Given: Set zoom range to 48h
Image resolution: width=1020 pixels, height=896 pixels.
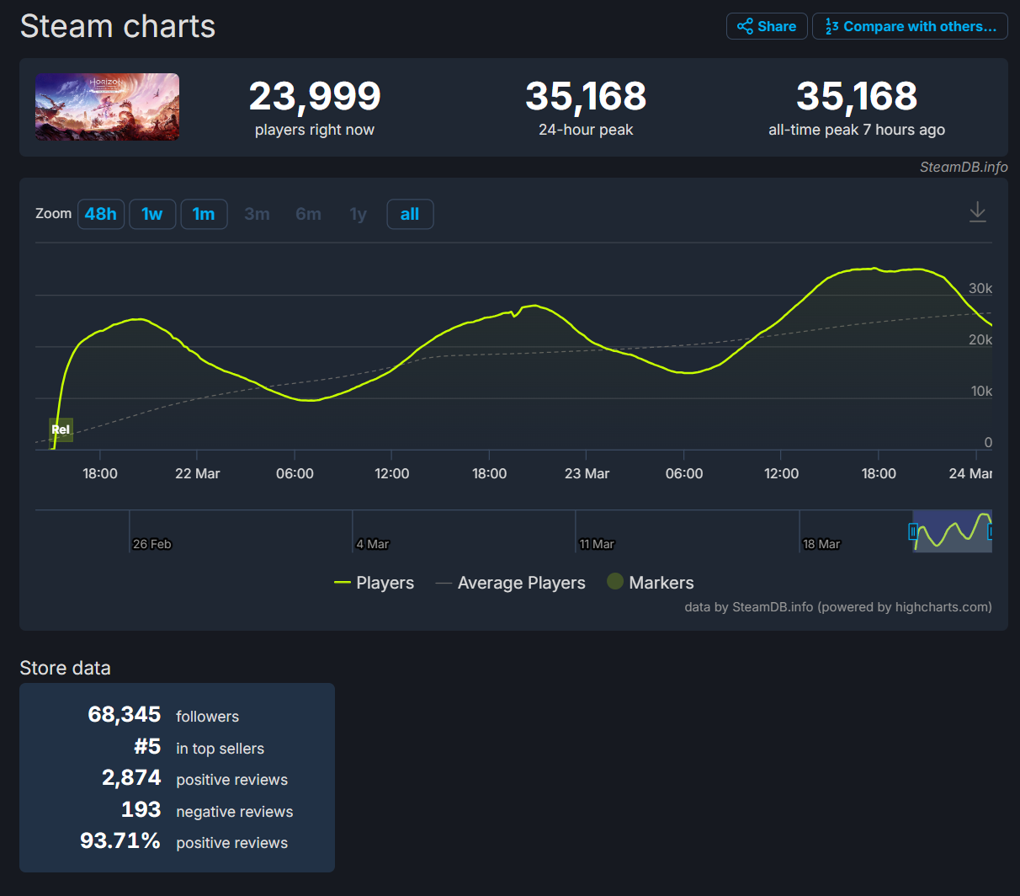Looking at the screenshot, I should [101, 214].
